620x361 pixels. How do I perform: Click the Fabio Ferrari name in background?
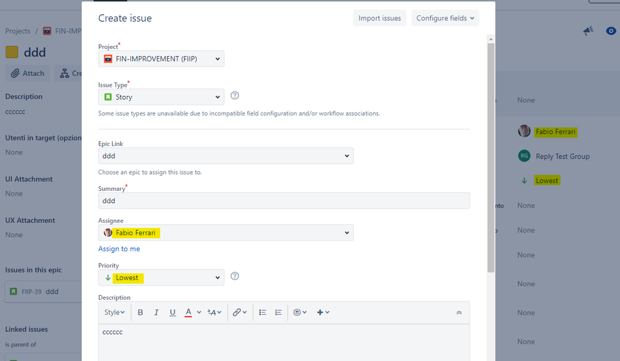point(555,132)
